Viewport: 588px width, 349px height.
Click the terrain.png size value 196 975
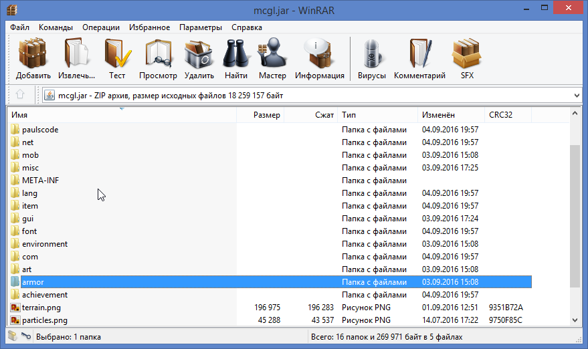click(267, 308)
